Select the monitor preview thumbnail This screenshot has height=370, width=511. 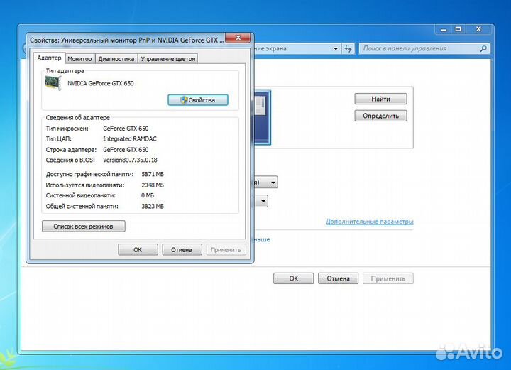[262, 117]
